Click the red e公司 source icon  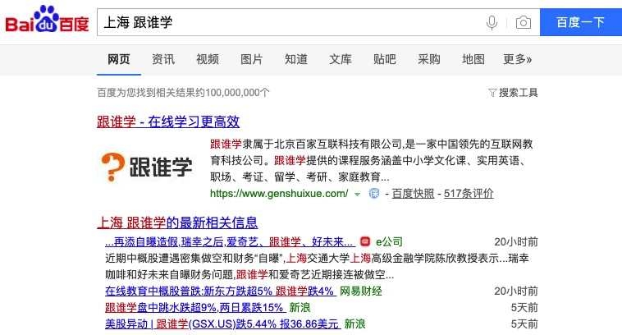pyautogui.click(x=365, y=241)
